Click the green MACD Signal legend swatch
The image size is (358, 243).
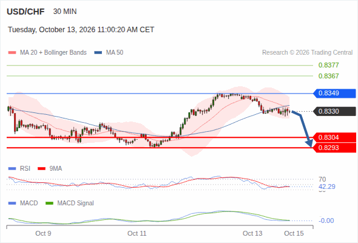(50, 204)
